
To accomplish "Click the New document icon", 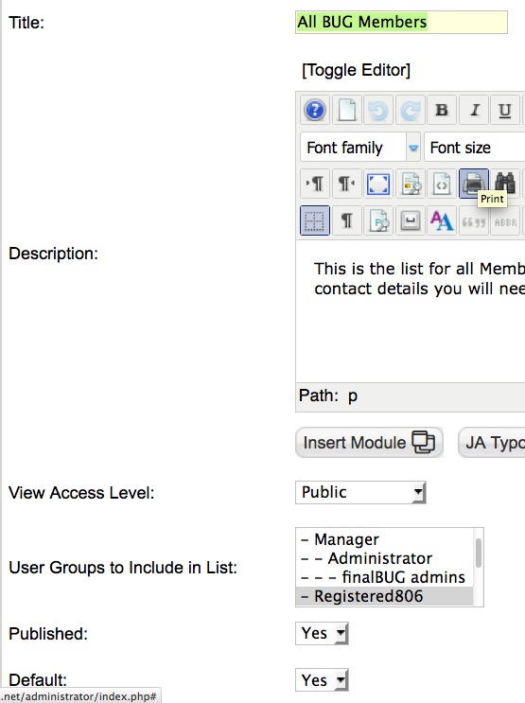I will point(346,110).
